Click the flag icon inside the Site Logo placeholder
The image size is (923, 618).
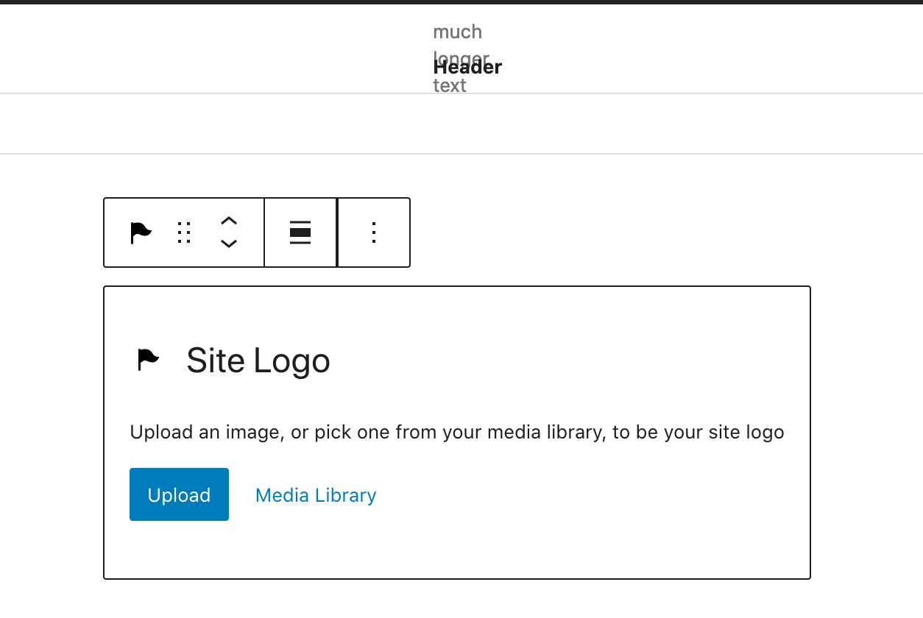tap(147, 359)
